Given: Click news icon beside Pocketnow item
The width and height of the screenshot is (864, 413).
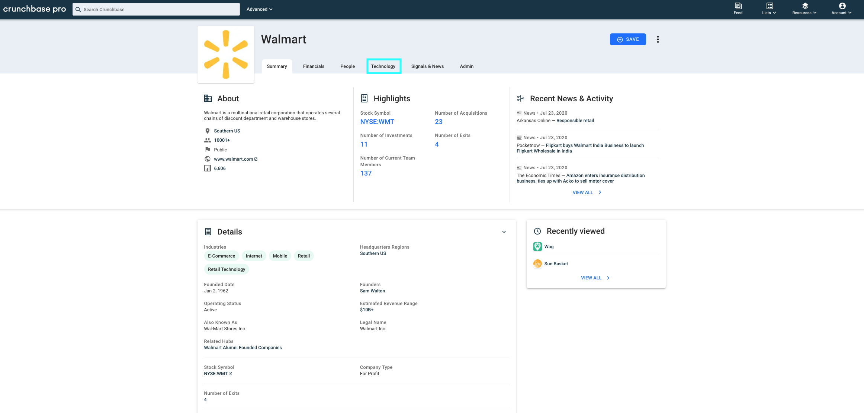Looking at the screenshot, I should click(x=519, y=138).
